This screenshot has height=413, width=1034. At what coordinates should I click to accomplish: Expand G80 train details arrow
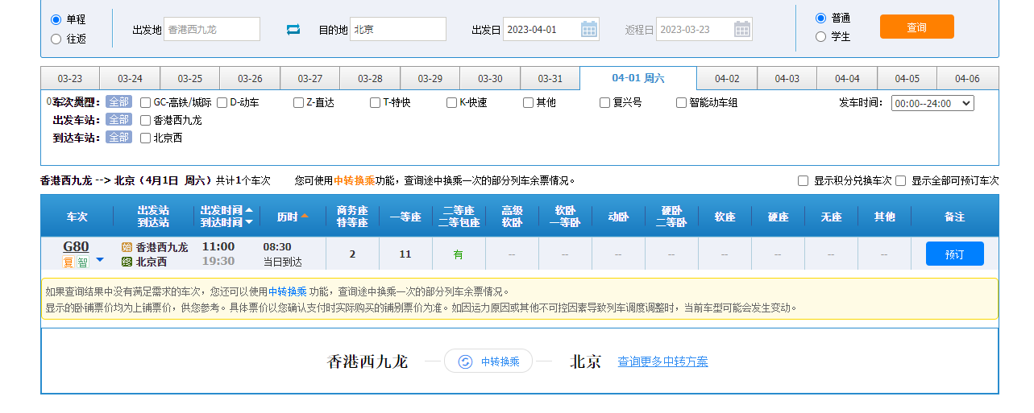click(x=100, y=260)
